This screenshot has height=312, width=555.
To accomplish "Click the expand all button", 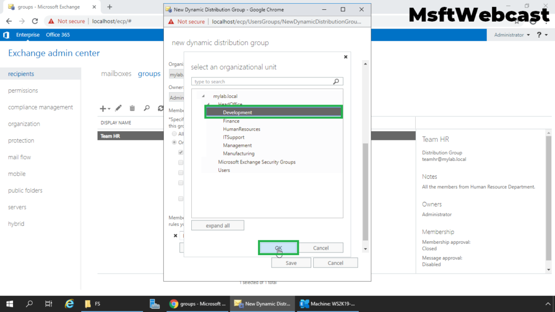I will [218, 226].
